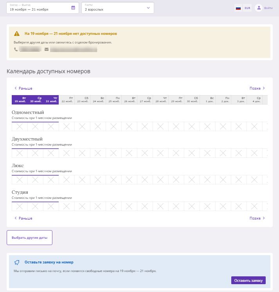The height and width of the screenshot is (292, 279).
Task: Click the yellow warning triangle icon
Action: (17, 34)
